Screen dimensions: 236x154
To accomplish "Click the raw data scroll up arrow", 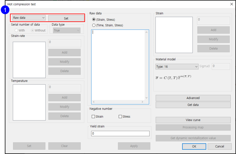I will click(x=146, y=32).
